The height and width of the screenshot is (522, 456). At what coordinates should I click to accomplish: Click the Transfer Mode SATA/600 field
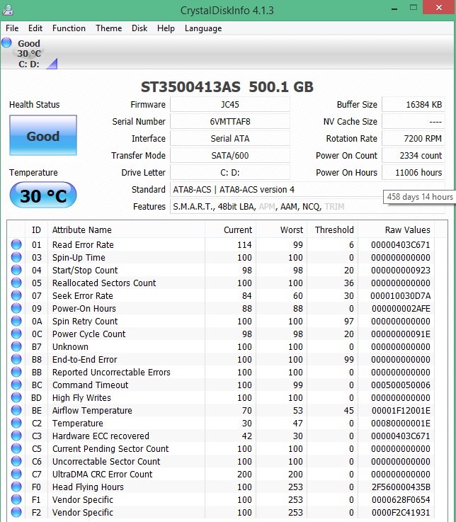[230, 156]
